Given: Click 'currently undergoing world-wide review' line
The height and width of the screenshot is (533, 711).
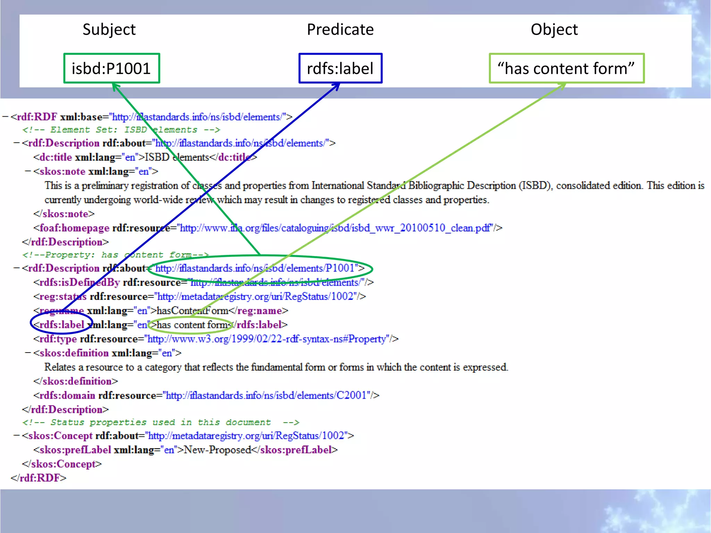Looking at the screenshot, I should [x=267, y=200].
